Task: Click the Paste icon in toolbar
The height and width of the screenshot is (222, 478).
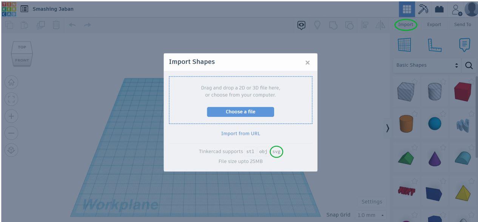Action: point(25,26)
